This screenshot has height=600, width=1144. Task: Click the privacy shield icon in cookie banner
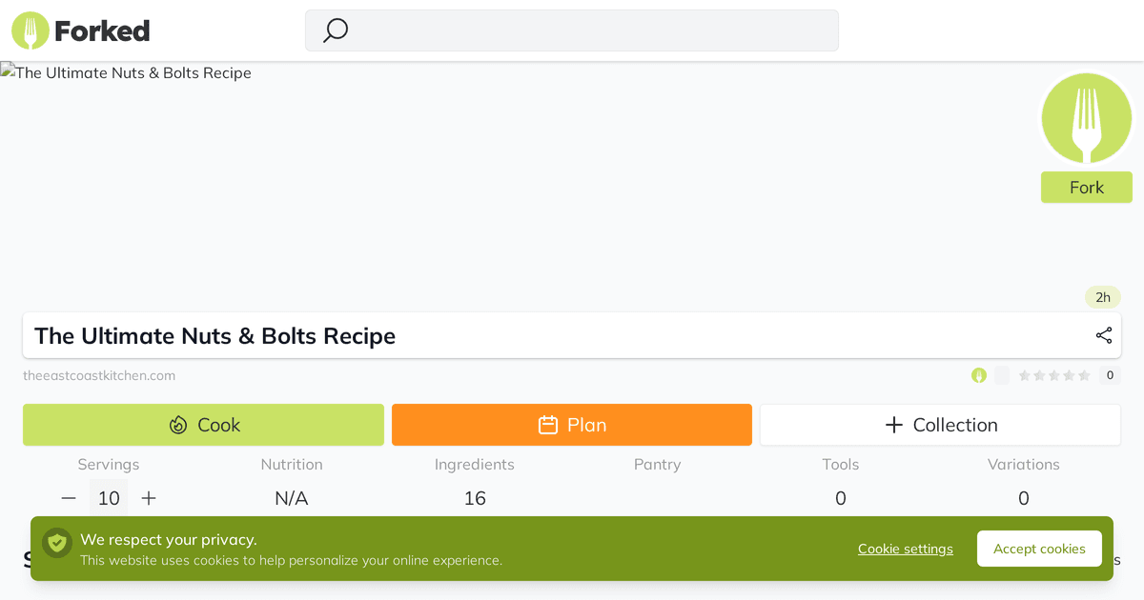coord(56,543)
